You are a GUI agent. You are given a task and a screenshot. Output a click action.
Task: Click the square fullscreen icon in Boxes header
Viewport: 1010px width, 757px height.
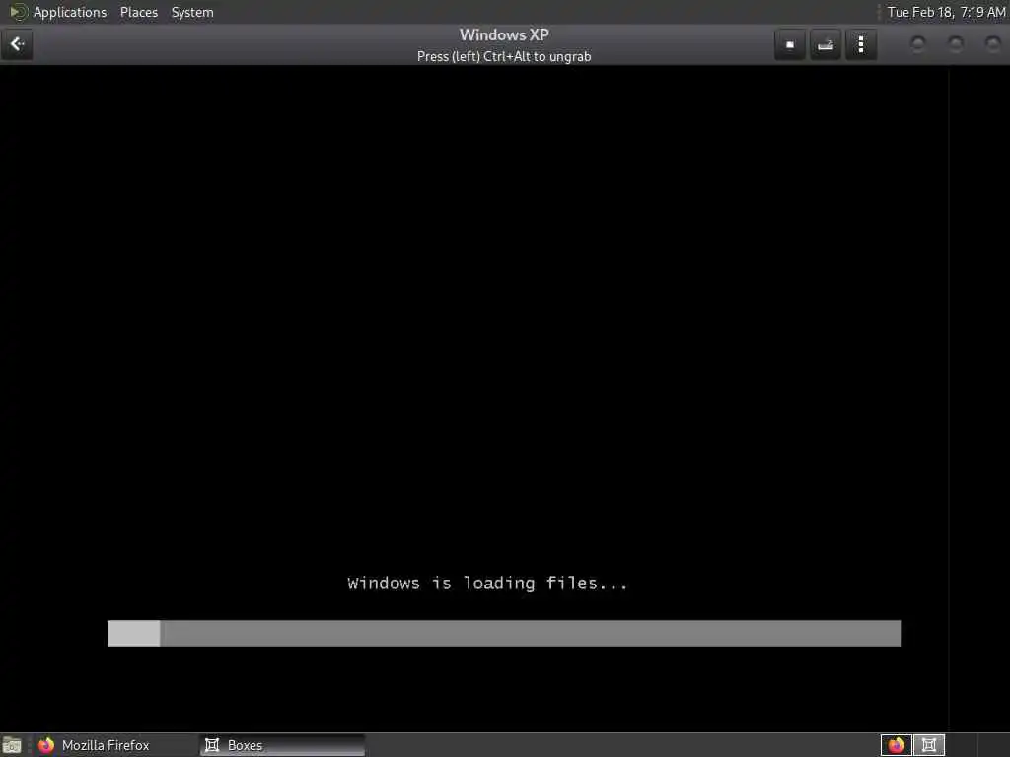[x=790, y=45]
